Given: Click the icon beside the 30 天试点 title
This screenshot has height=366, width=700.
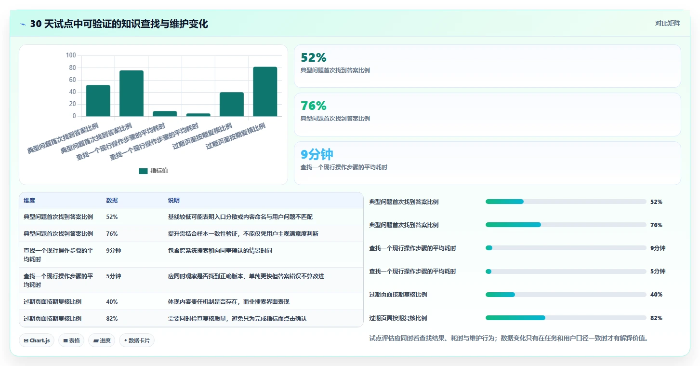Looking at the screenshot, I should click(x=23, y=24).
